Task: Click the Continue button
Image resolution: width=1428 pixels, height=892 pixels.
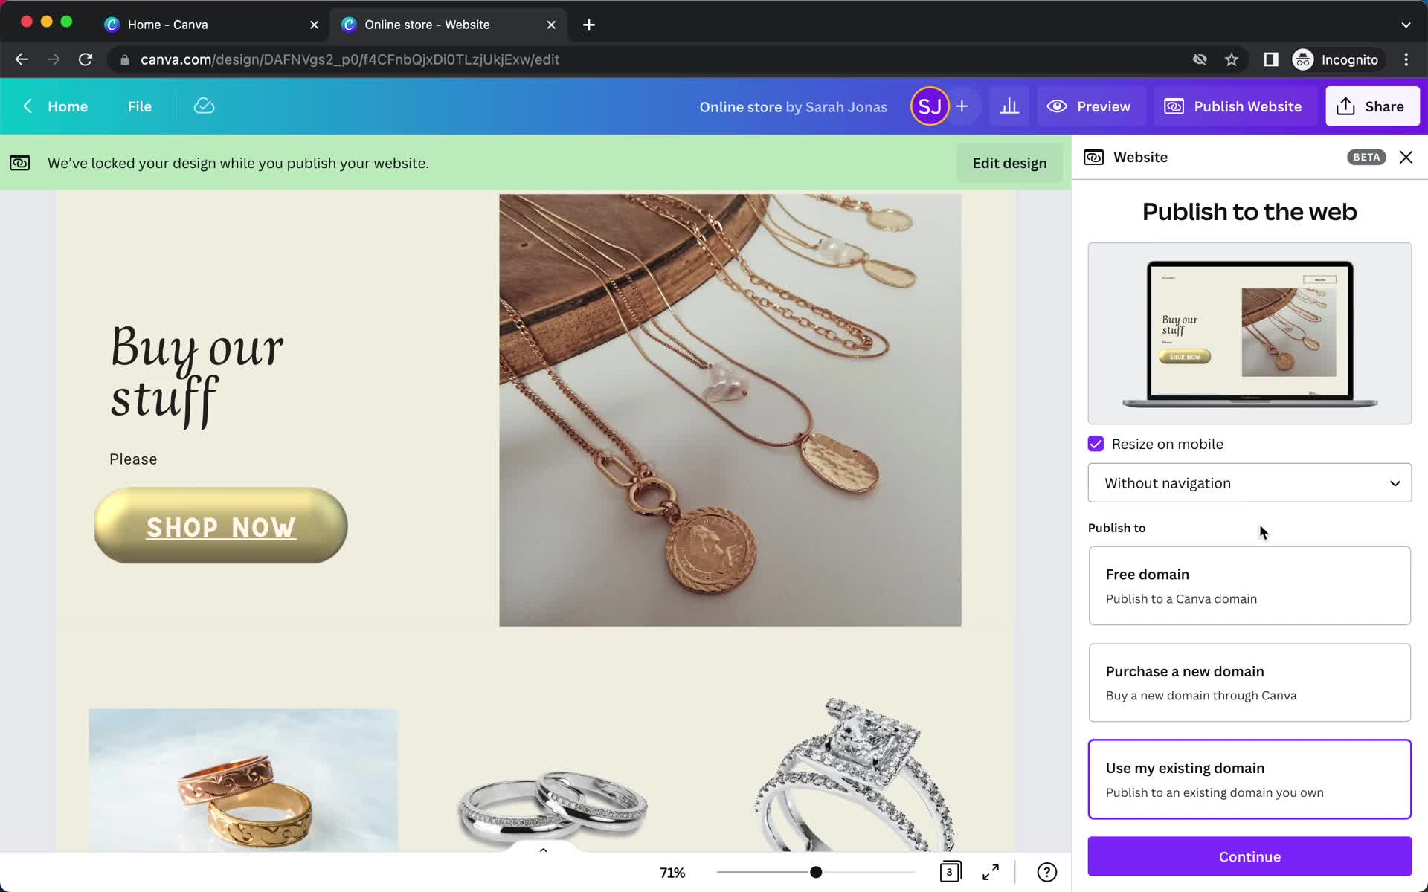Action: point(1249,856)
